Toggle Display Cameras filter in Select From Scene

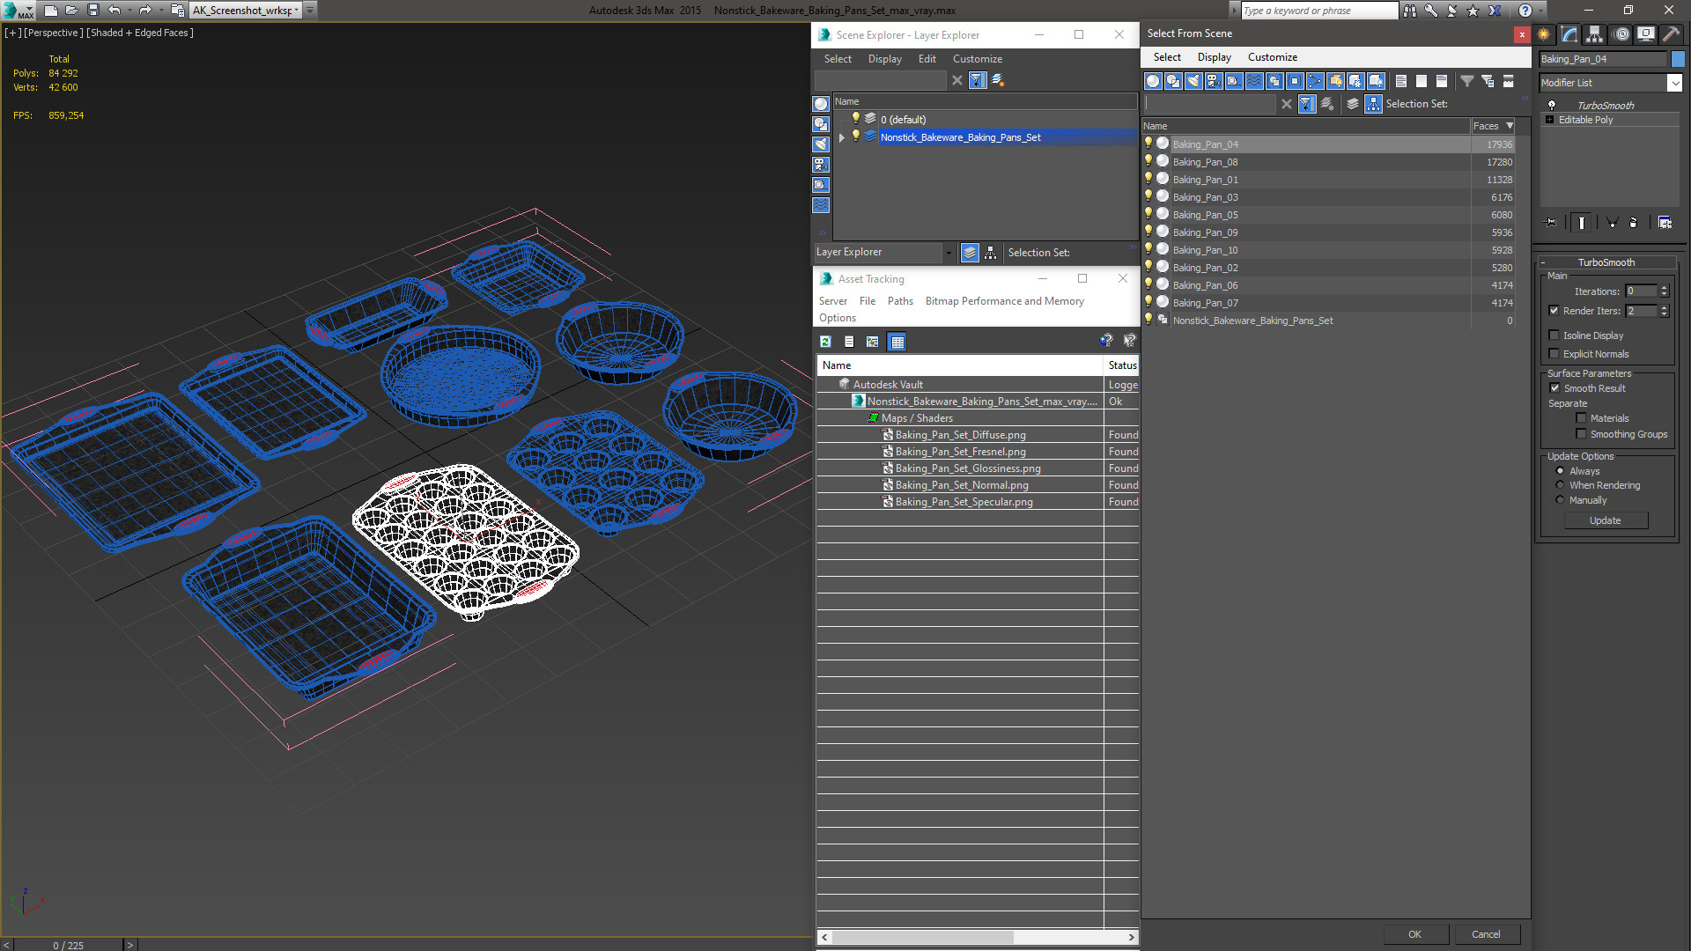(x=1214, y=81)
